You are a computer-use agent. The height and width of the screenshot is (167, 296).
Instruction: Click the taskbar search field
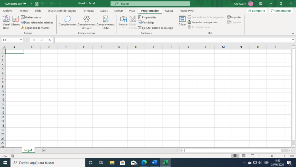coord(48,163)
